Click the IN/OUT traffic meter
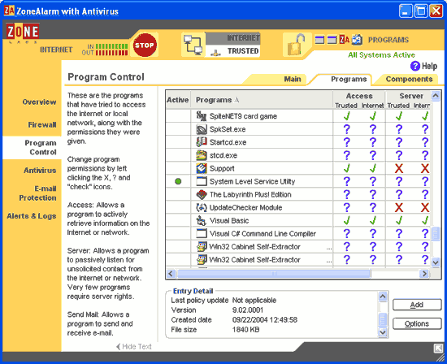Image resolution: width=447 pixels, height=364 pixels. click(104, 50)
